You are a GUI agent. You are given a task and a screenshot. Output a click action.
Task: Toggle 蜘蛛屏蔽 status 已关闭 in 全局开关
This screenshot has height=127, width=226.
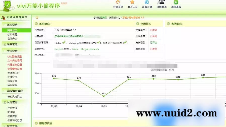point(154,49)
